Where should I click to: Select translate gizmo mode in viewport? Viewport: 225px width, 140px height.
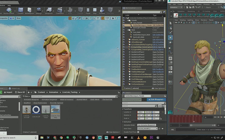tap(70, 18)
